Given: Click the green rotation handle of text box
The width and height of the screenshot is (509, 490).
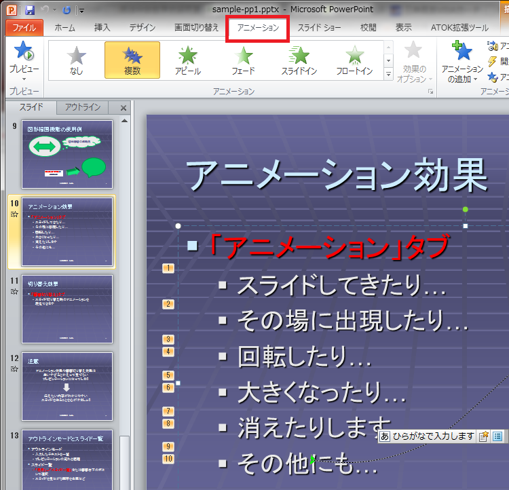Looking at the screenshot, I should (x=465, y=210).
